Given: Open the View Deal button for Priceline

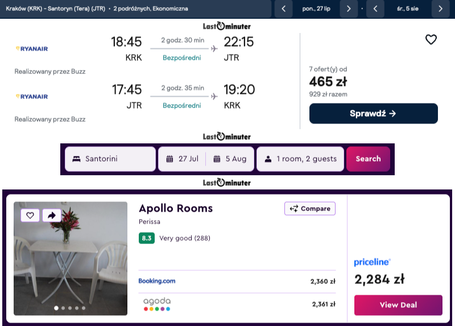Looking at the screenshot, I should 398,305.
